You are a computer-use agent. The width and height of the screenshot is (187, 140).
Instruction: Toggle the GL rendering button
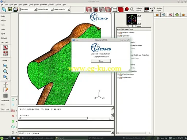132,9
